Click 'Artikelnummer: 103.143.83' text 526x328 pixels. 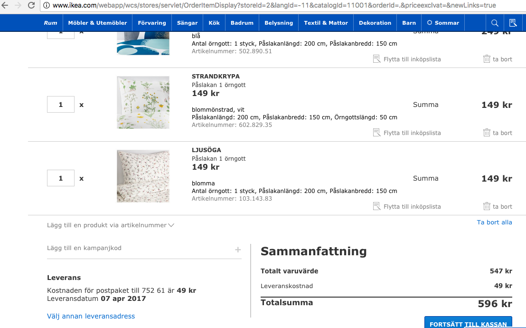(232, 199)
